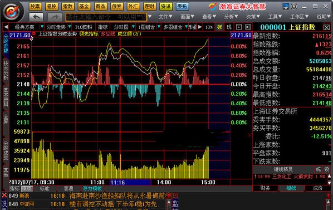Open the 1图组合 dropdown arrow

pos(159,27)
